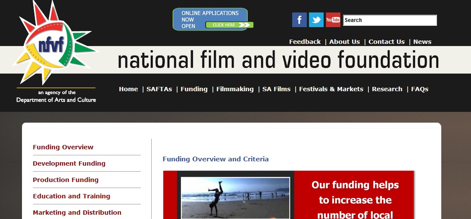Open the Feedback link
The height and width of the screenshot is (219, 471).
[305, 42]
